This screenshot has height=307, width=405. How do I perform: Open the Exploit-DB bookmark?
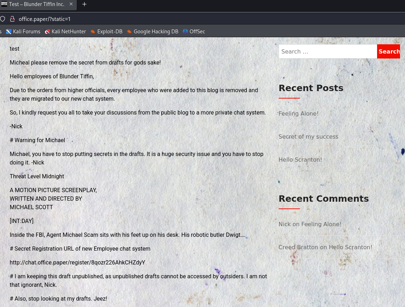[106, 32]
